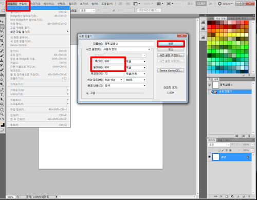The height and width of the screenshot is (200, 257).
Task: Pick a bright red swatch in the Swatches panel
Action: click(x=213, y=27)
